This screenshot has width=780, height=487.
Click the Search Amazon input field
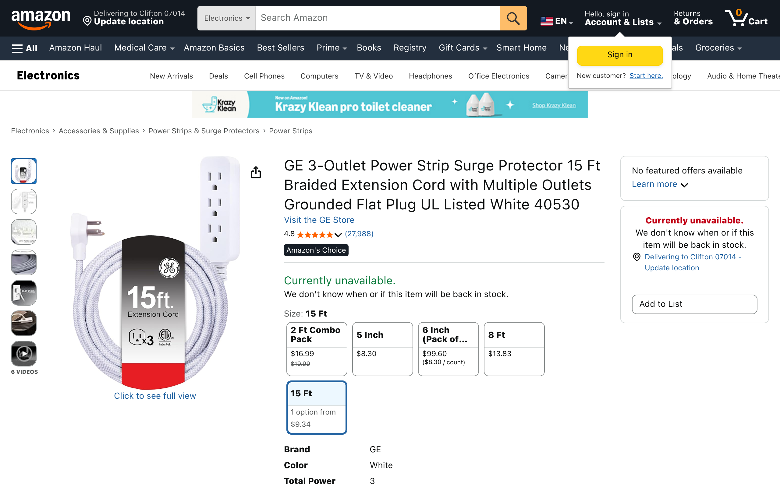(377, 18)
